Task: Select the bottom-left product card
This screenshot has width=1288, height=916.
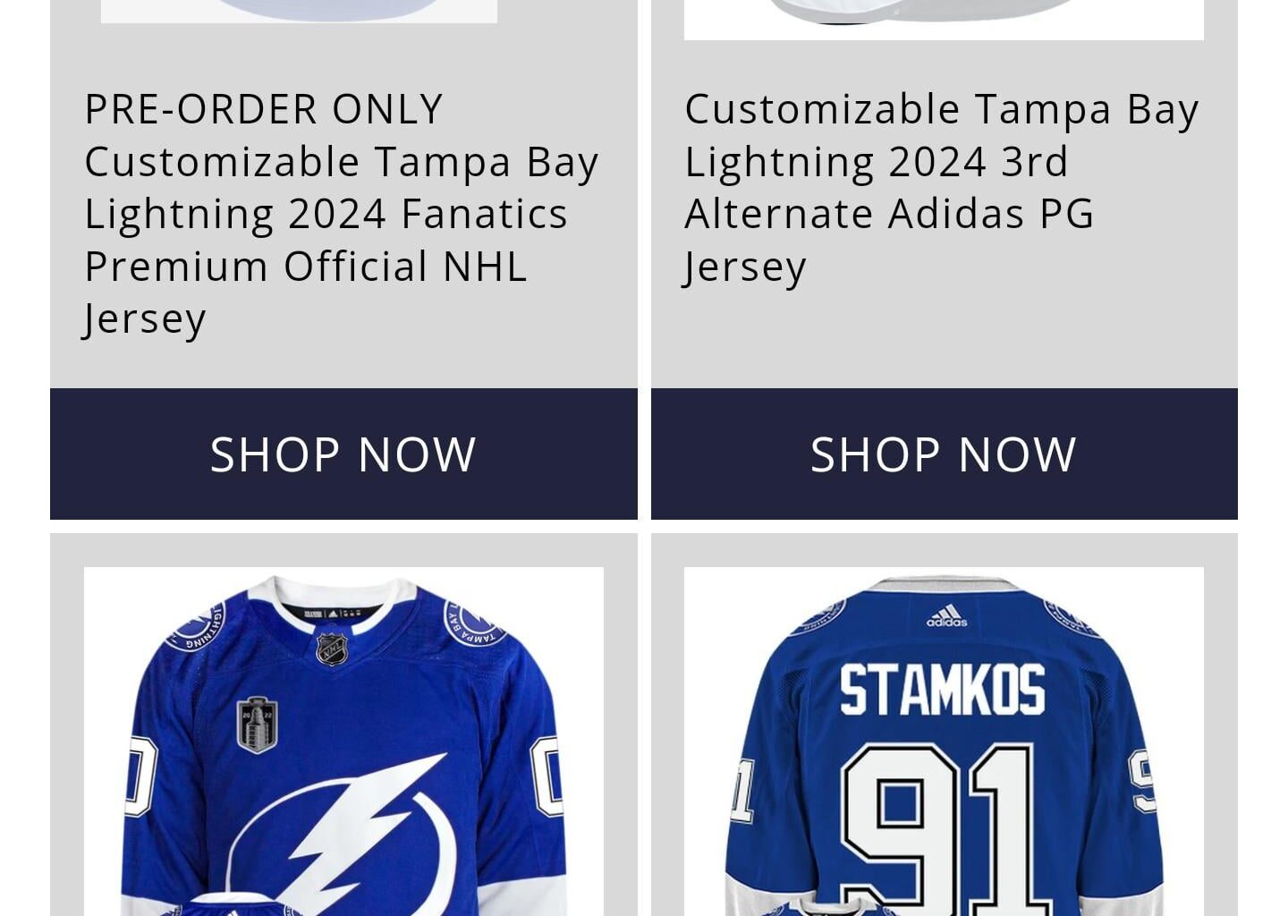Action: 343,725
